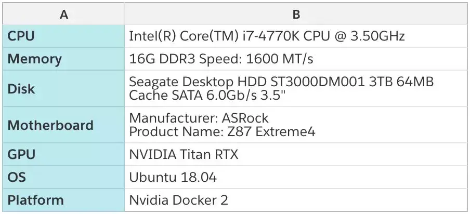This screenshot has width=470, height=214.
Task: Click the GPU label cell
Action: [x=63, y=155]
